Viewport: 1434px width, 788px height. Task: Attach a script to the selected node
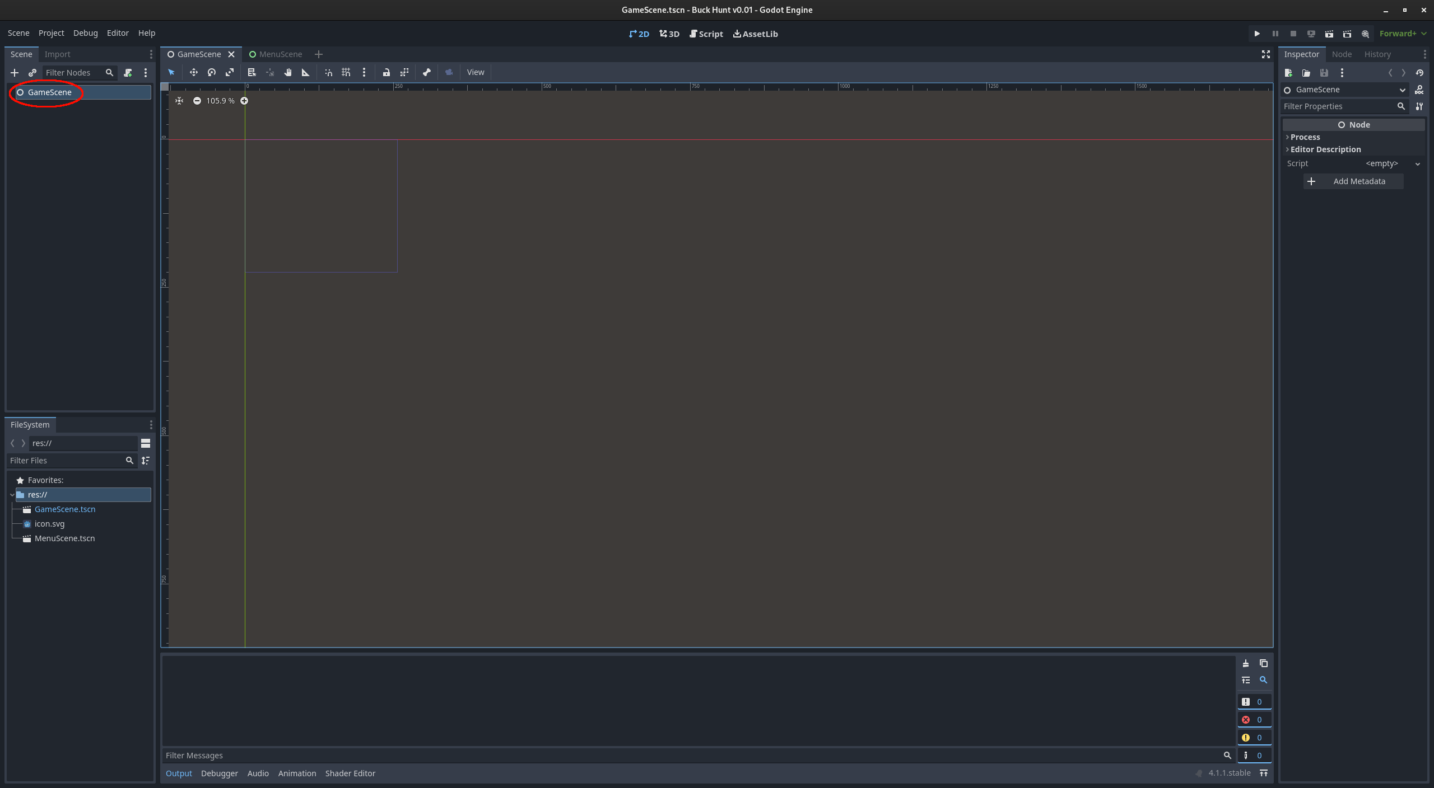(x=128, y=73)
